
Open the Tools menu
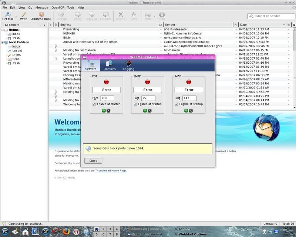click(71, 7)
